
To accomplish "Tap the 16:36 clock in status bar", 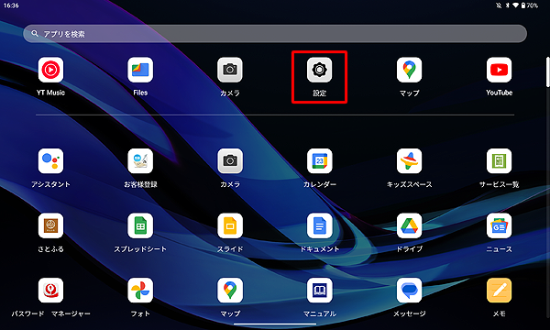I will 11,5.
